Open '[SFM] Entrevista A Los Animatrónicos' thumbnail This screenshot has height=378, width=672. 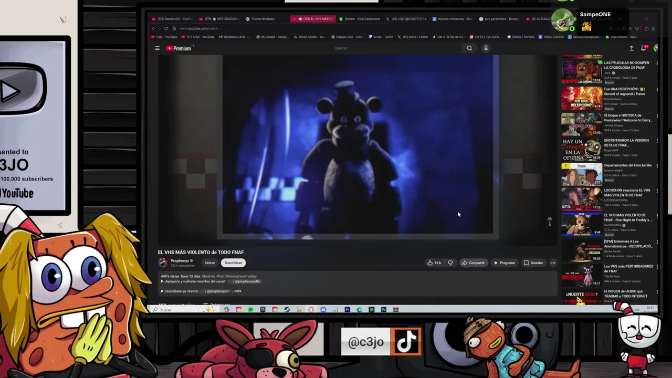point(582,250)
